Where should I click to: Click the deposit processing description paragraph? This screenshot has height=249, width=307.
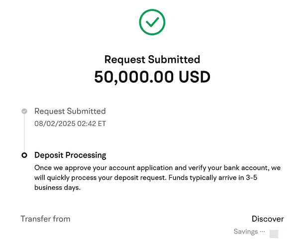coord(149,179)
